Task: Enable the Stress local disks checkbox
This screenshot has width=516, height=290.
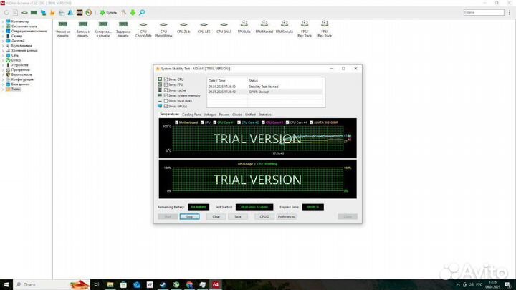Action: (x=166, y=101)
